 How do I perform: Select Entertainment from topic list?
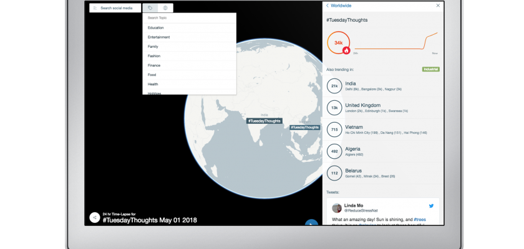(x=158, y=37)
